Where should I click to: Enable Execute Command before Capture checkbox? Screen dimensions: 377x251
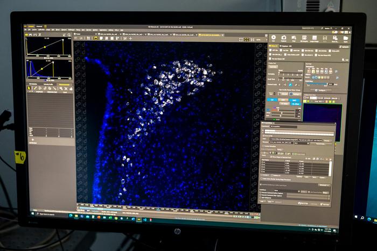(261, 193)
